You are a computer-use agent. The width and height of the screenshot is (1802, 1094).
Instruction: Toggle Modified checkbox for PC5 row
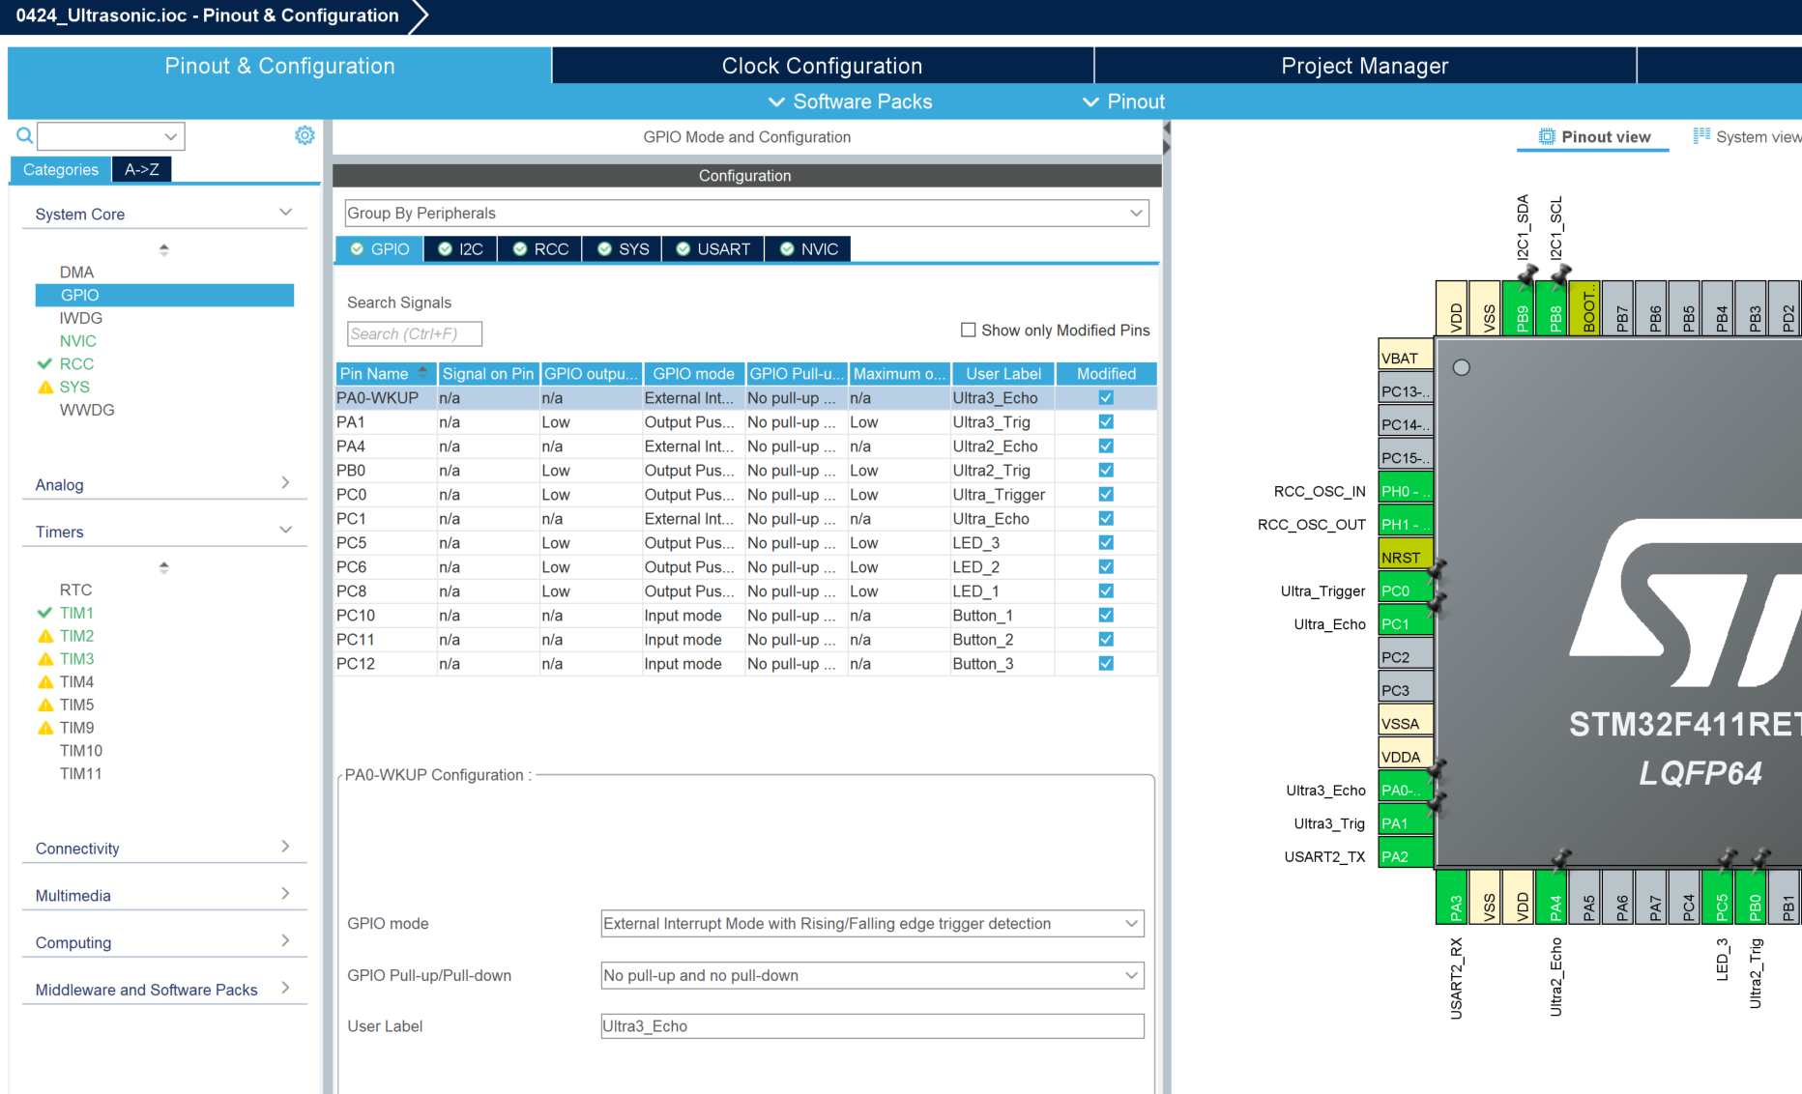click(1106, 543)
